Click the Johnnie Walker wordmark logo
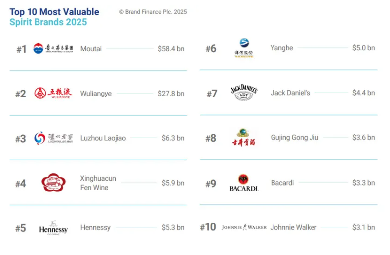The width and height of the screenshot is (390, 255). pos(244,227)
